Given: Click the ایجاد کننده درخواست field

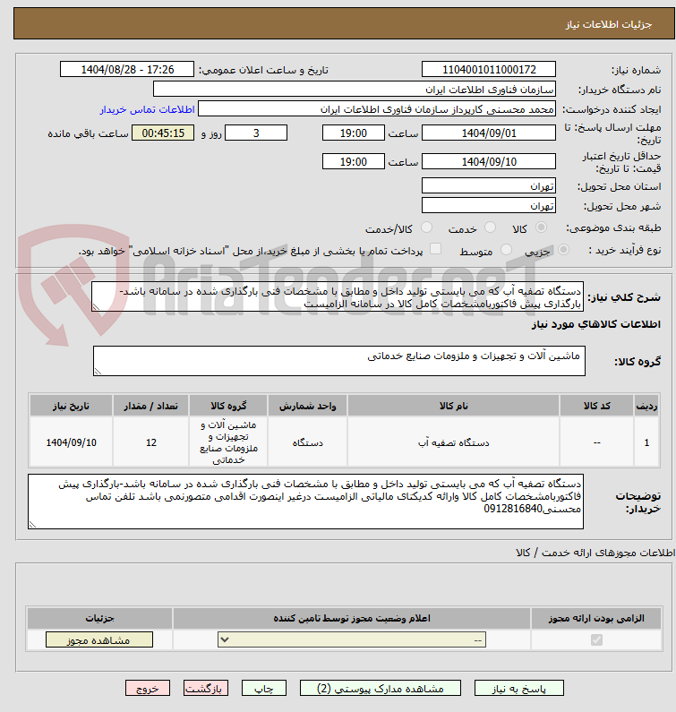Looking at the screenshot, I should coord(377,109).
